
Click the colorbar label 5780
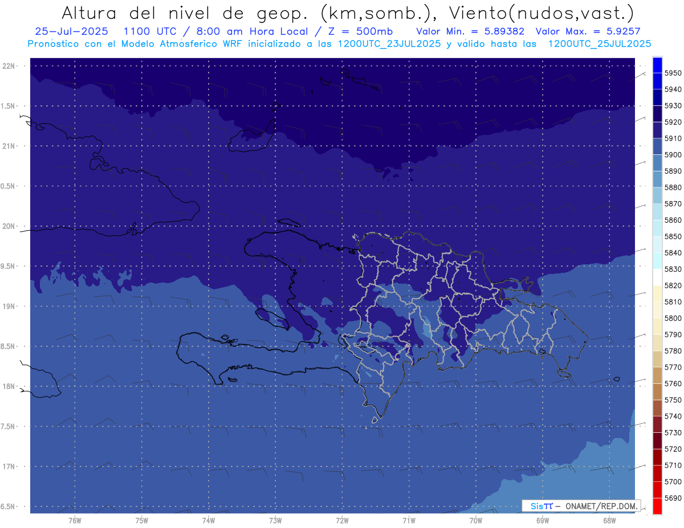673,351
